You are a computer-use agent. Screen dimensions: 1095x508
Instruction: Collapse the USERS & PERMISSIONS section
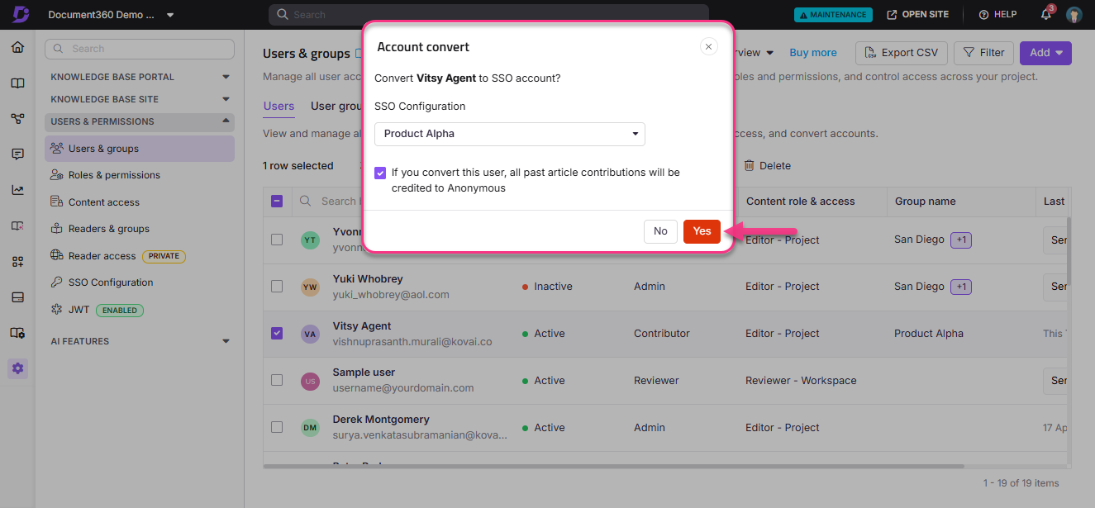(x=225, y=121)
